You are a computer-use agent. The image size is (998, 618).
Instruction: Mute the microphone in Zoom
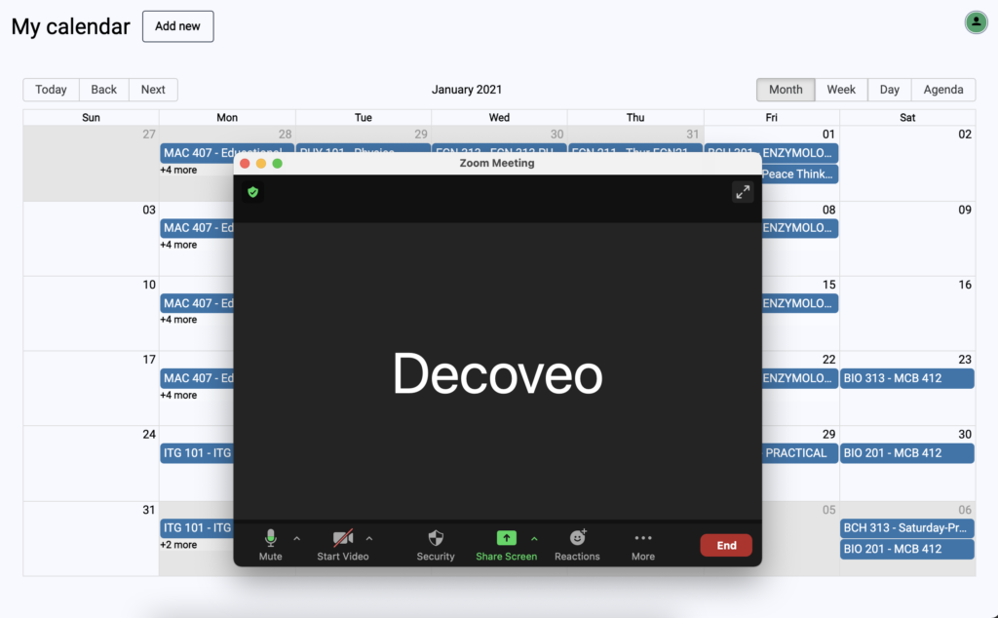(271, 539)
